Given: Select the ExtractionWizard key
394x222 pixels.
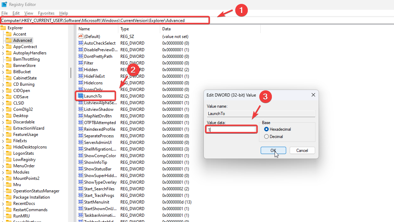Looking at the screenshot, I should pyautogui.click(x=29, y=128).
